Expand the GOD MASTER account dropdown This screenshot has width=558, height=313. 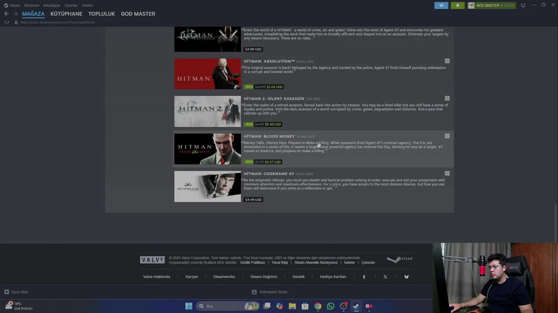tap(501, 6)
